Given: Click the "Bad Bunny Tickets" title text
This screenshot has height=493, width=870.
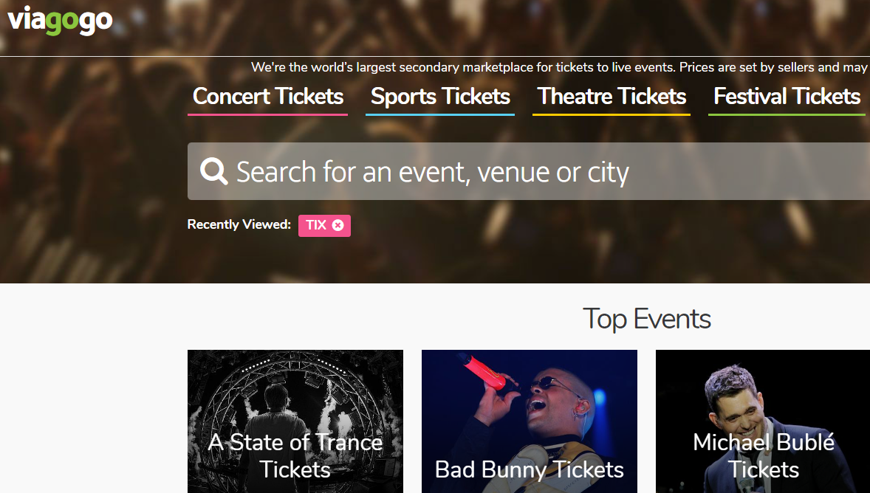Looking at the screenshot, I should [x=530, y=469].
